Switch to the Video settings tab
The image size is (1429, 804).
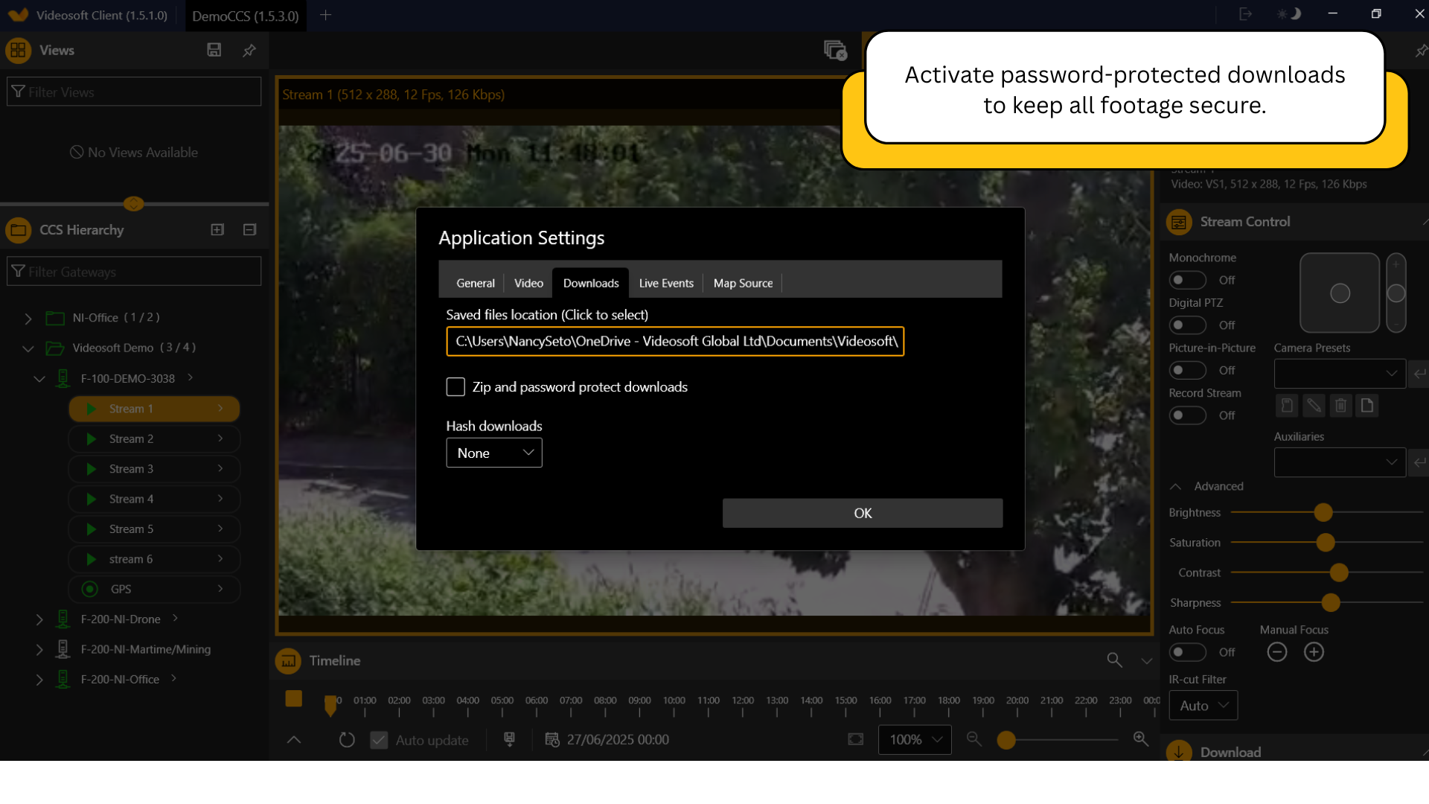(528, 283)
